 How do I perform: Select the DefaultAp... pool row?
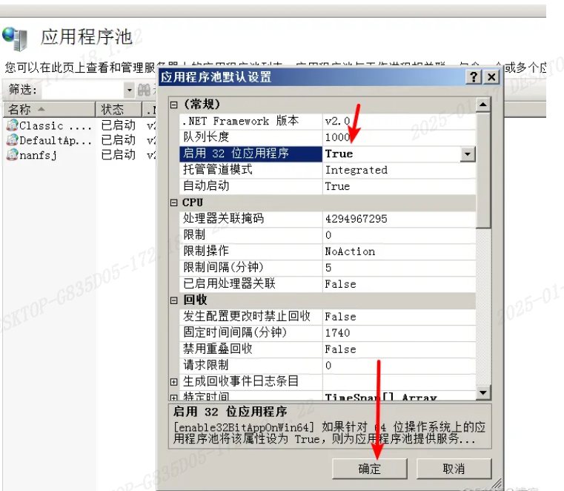click(x=81, y=140)
